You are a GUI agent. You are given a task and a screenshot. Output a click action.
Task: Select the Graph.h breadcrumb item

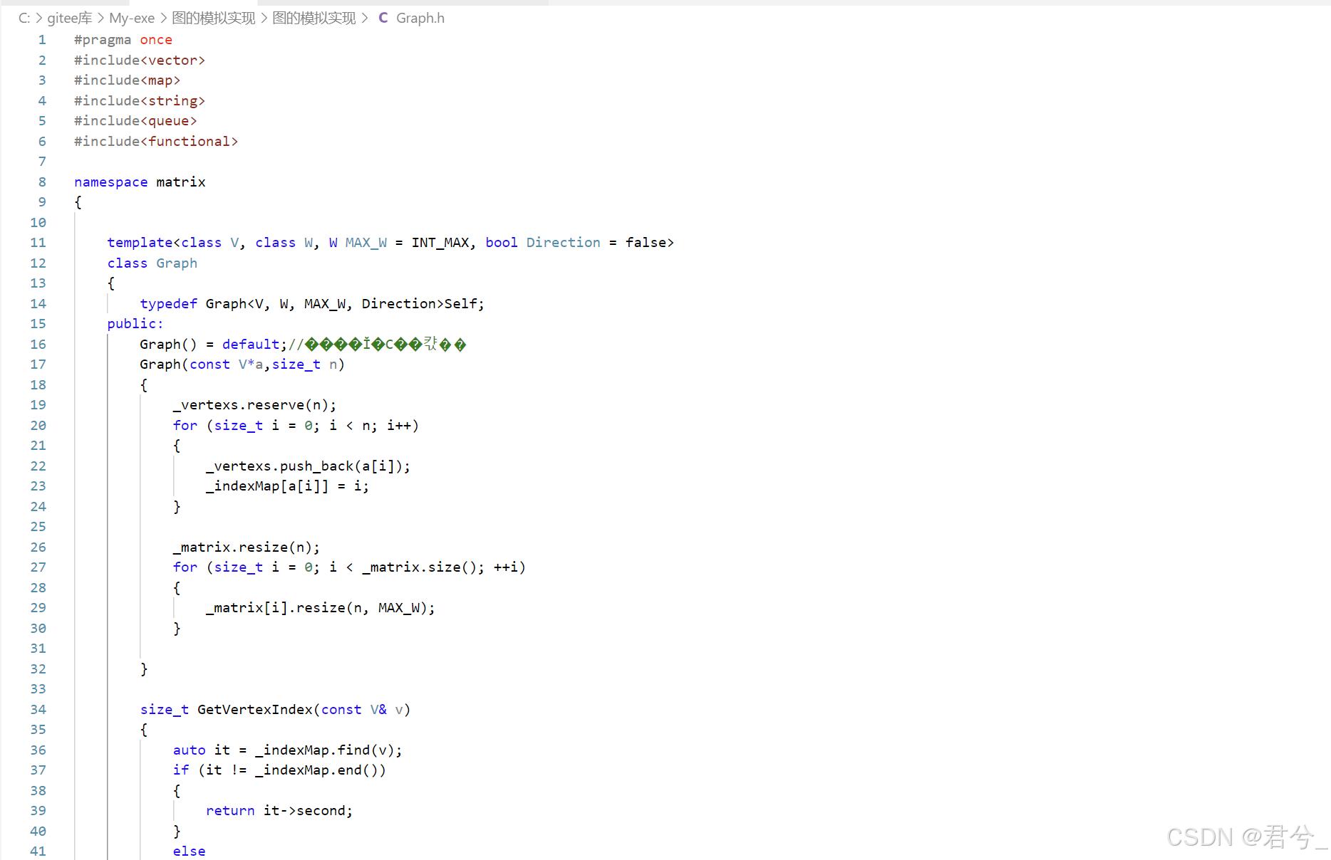point(421,18)
